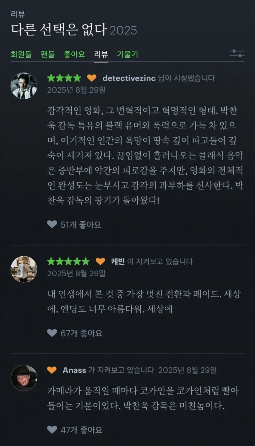Click detectivezinc's four-star rating
The width and height of the screenshot is (255, 446).
point(64,78)
